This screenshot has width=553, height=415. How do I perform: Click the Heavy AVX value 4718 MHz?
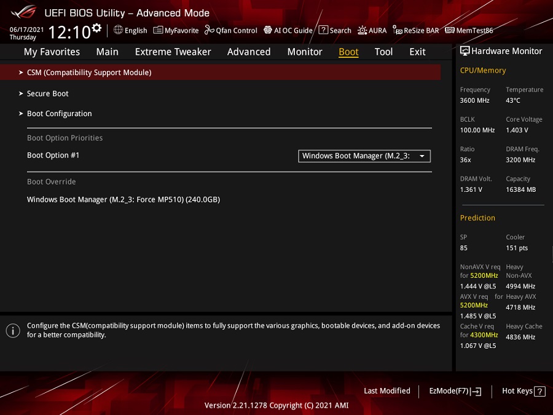[520, 307]
